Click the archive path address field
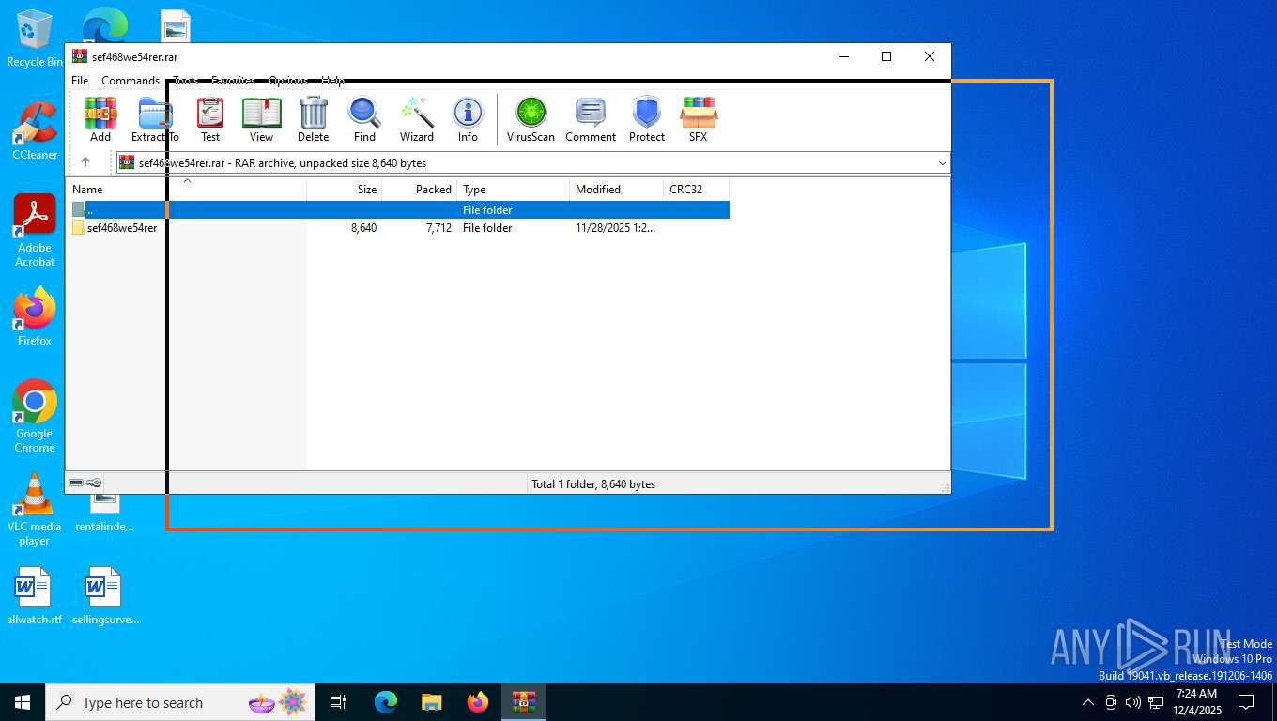 (x=532, y=162)
